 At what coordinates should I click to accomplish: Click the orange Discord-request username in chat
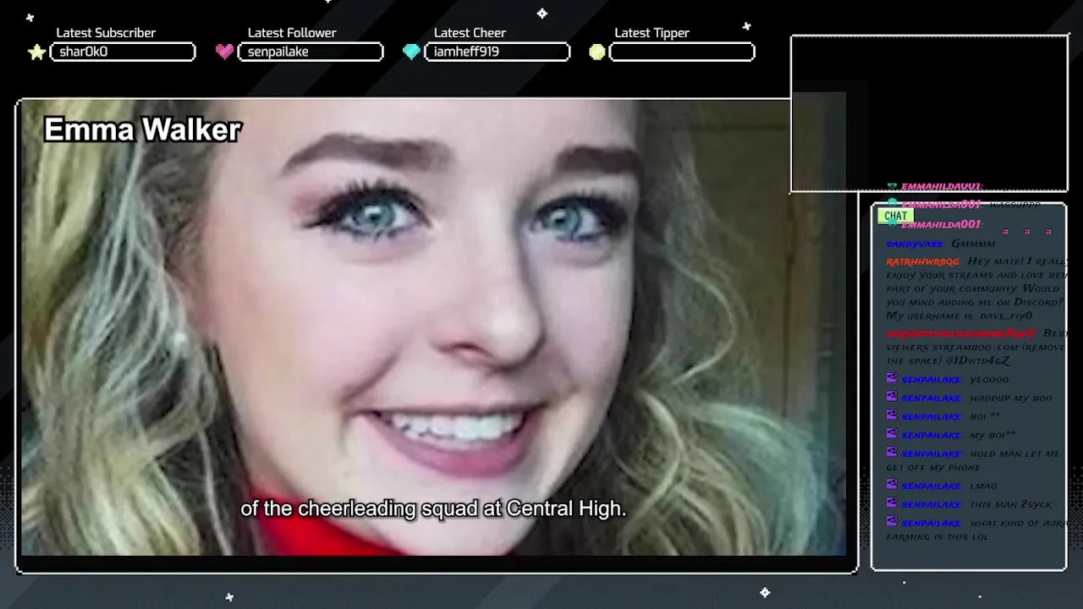tap(923, 262)
